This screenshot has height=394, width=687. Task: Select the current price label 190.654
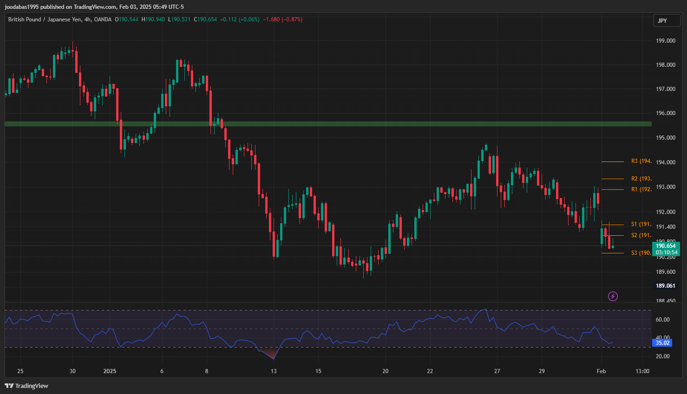click(x=666, y=246)
